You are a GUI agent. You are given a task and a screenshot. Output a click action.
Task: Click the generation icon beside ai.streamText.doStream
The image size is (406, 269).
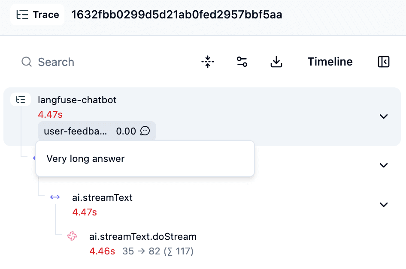coord(72,236)
